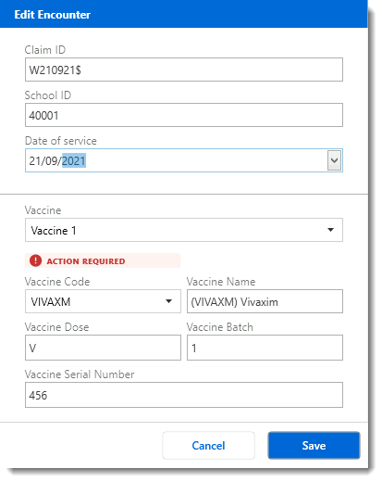
Task: Click the Action Required banner text
Action: (86, 261)
